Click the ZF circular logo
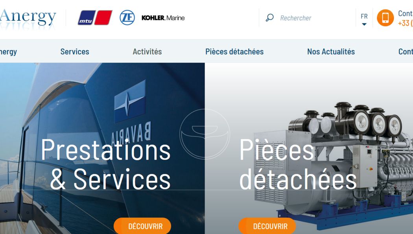The width and height of the screenshot is (413, 234). [127, 18]
